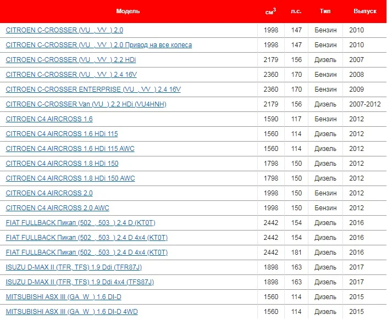Open CITROEN C-CROSSER 2.0 Привод на все колеса link

99,45
